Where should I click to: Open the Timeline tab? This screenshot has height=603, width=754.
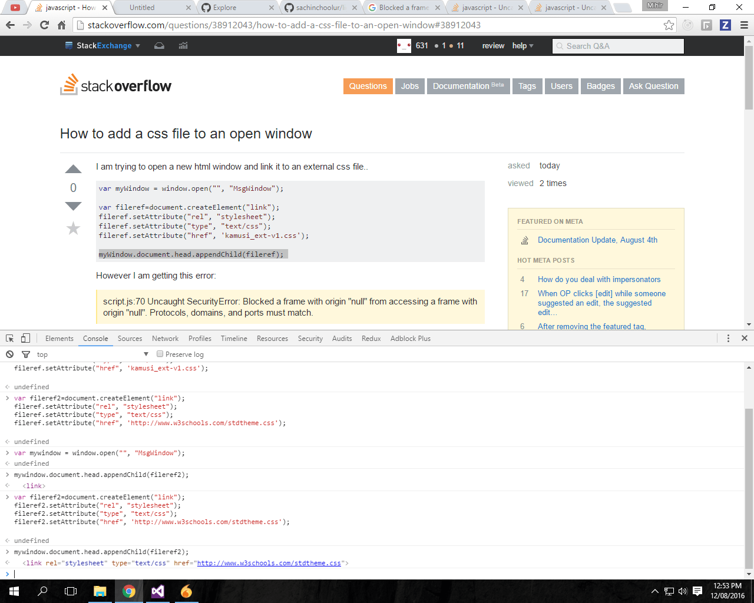tap(234, 339)
